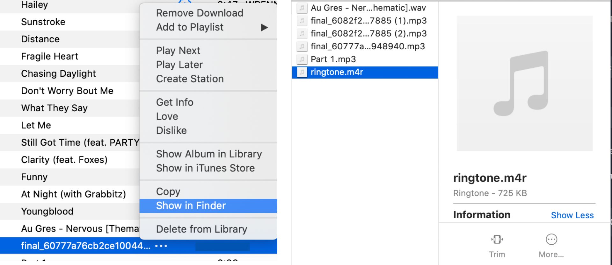Click Delete from Library menu entry
612x265 pixels.
pyautogui.click(x=201, y=229)
